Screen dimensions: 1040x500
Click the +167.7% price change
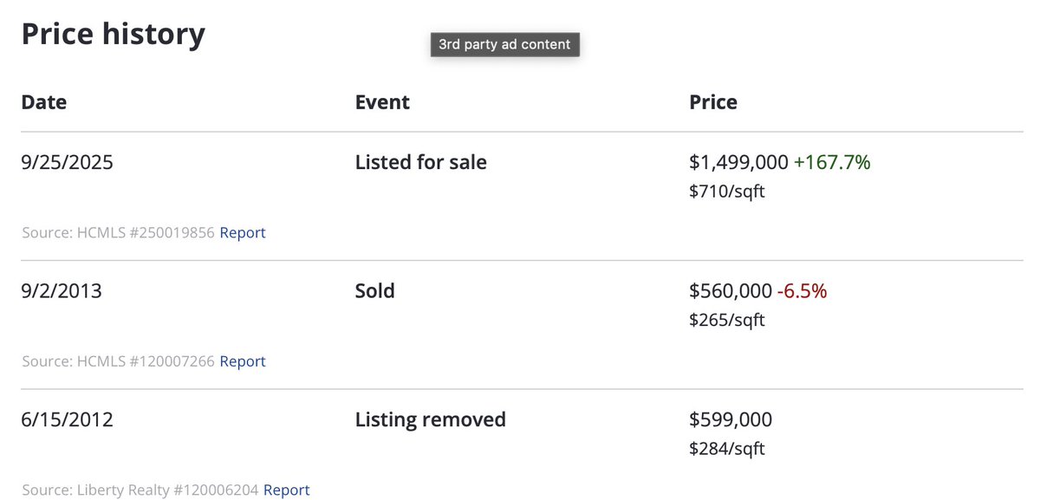coord(832,162)
